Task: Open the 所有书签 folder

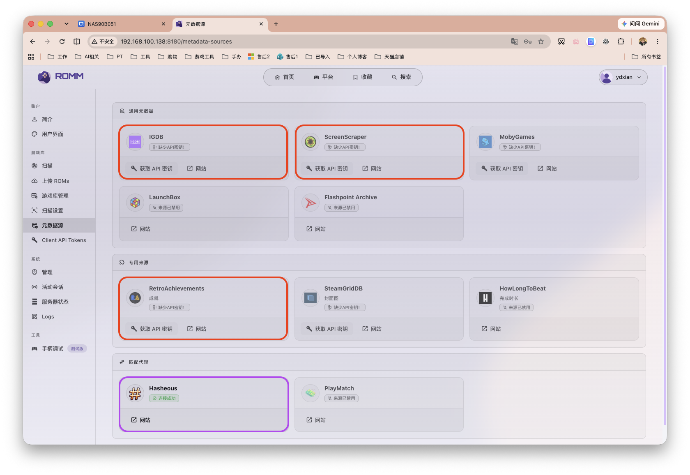Action: [646, 57]
